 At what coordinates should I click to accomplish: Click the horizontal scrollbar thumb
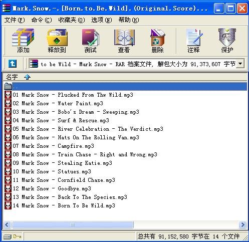(x=73, y=224)
